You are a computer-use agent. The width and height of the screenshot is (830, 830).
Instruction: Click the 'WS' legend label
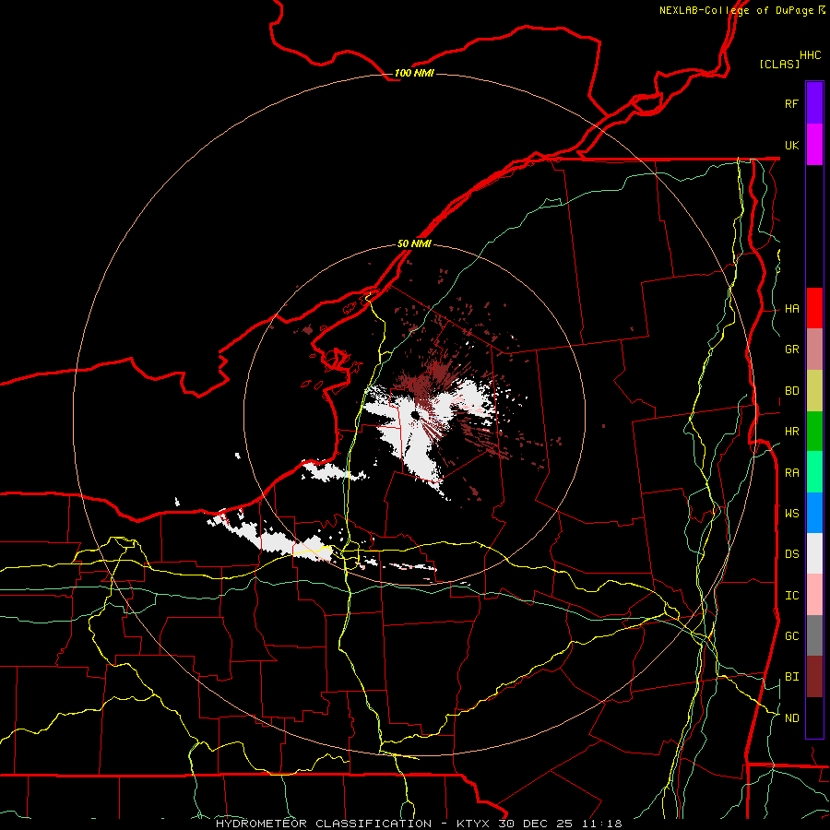click(791, 513)
